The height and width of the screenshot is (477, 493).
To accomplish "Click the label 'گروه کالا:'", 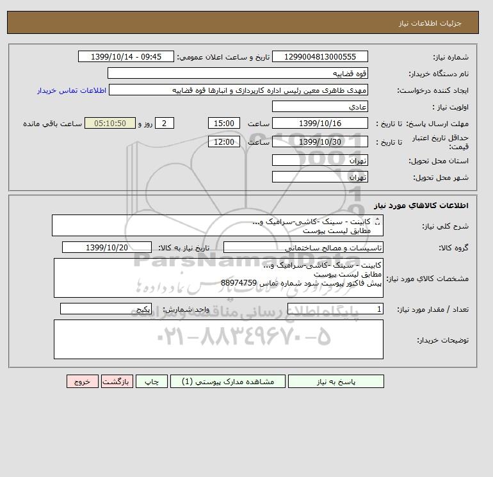I will pos(453,248).
